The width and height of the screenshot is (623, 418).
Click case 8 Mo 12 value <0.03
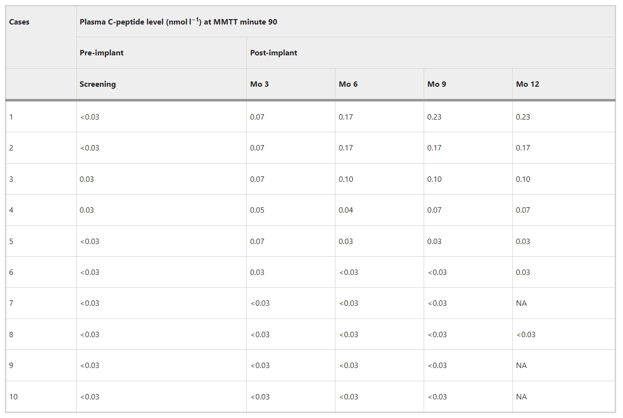[x=526, y=335]
